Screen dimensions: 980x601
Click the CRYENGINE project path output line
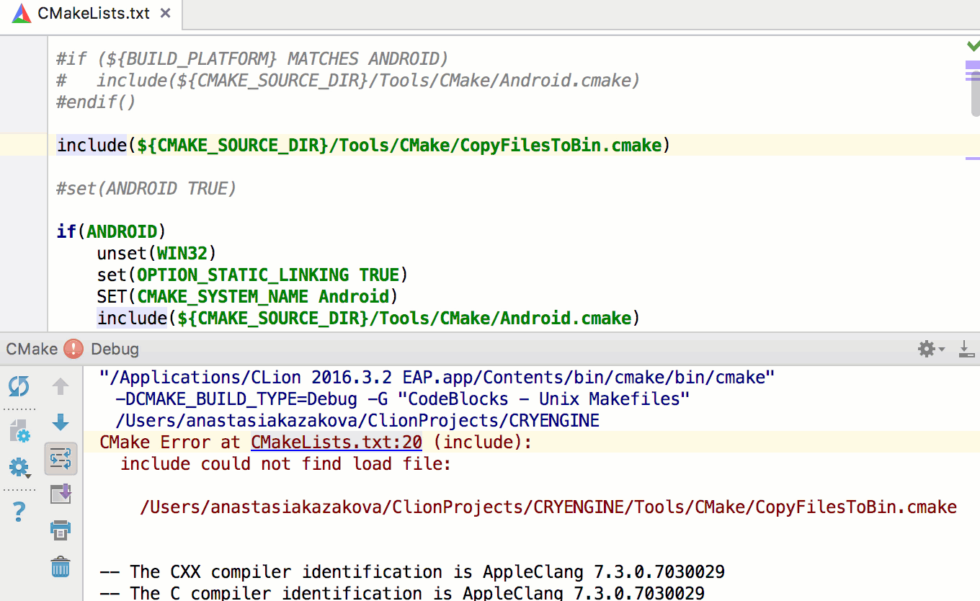357,421
